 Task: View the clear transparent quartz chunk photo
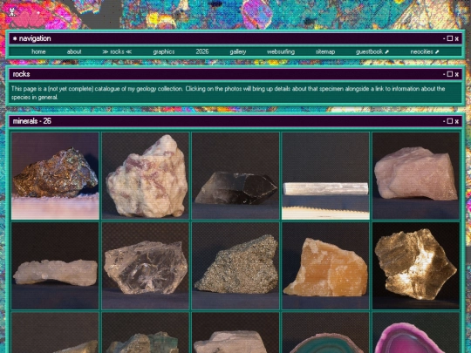coord(146,266)
